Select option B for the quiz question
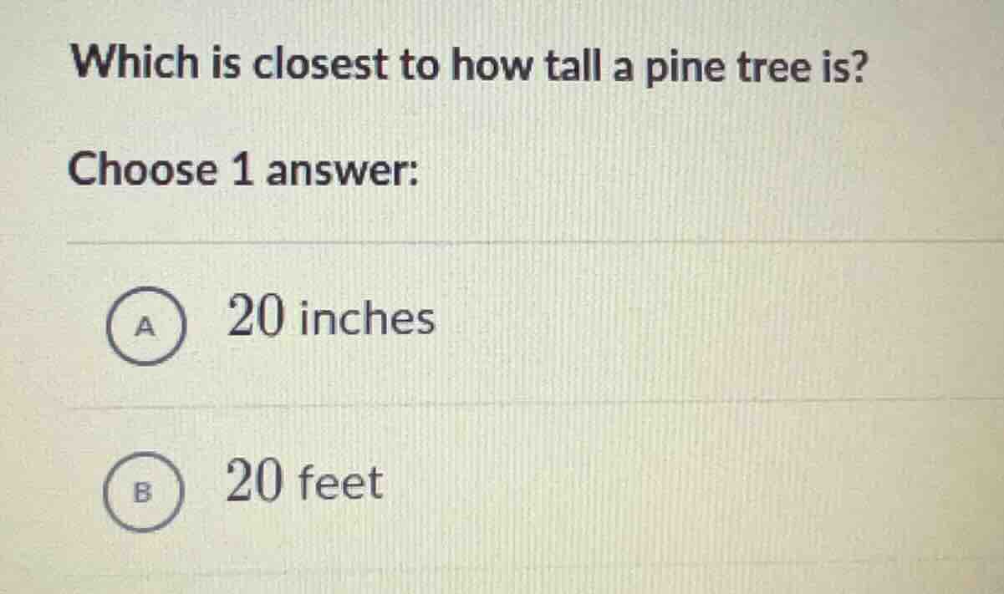 tap(142, 491)
